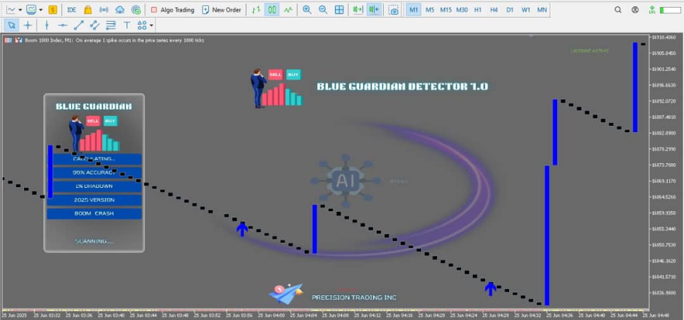Click the tallest blue spike candle near 04:34
The height and width of the screenshot is (320, 684).
[547, 235]
